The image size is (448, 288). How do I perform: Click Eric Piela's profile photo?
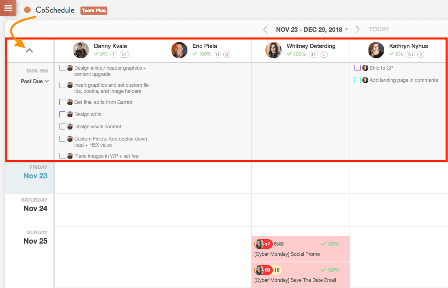tap(179, 50)
